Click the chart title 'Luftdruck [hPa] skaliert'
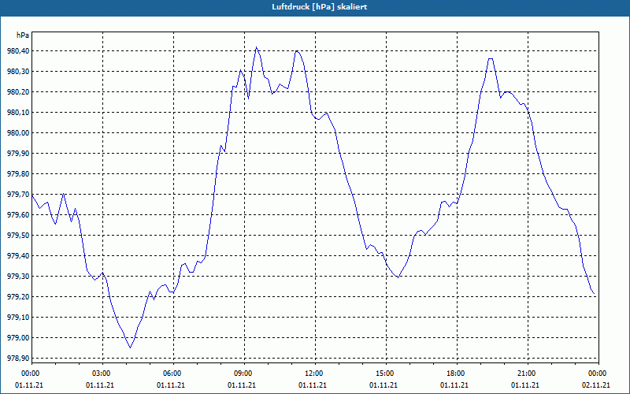 [320, 7]
